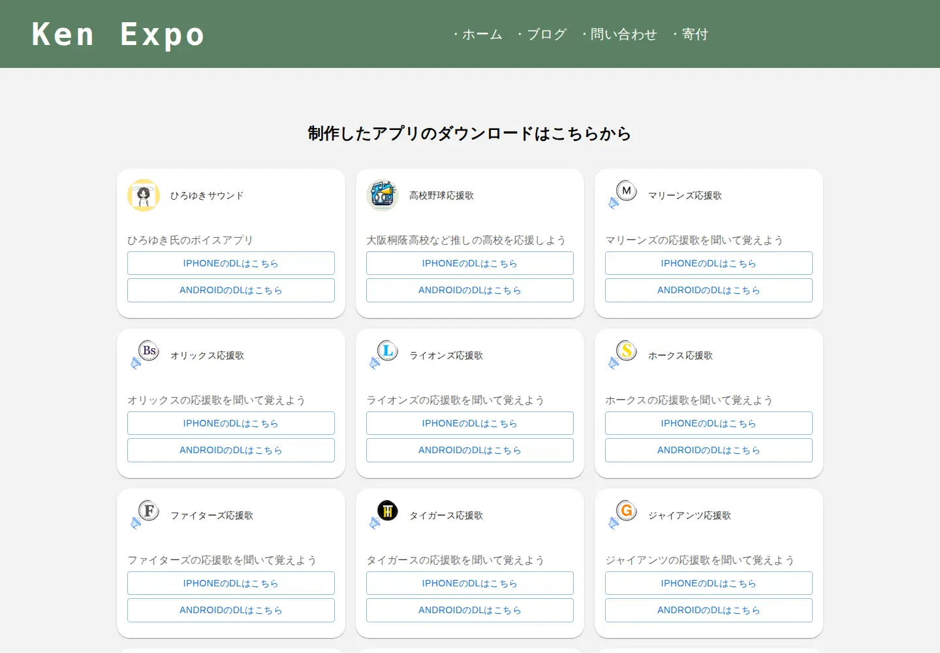
Task: Click the ひろゆきサウンド card title
Action: tap(207, 196)
